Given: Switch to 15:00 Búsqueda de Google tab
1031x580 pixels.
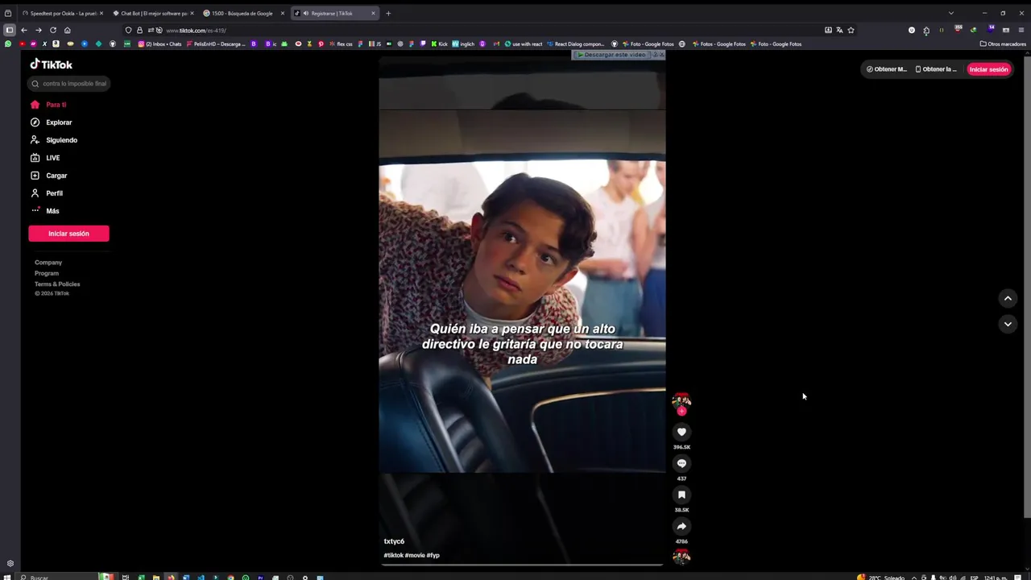Looking at the screenshot, I should pos(244,14).
